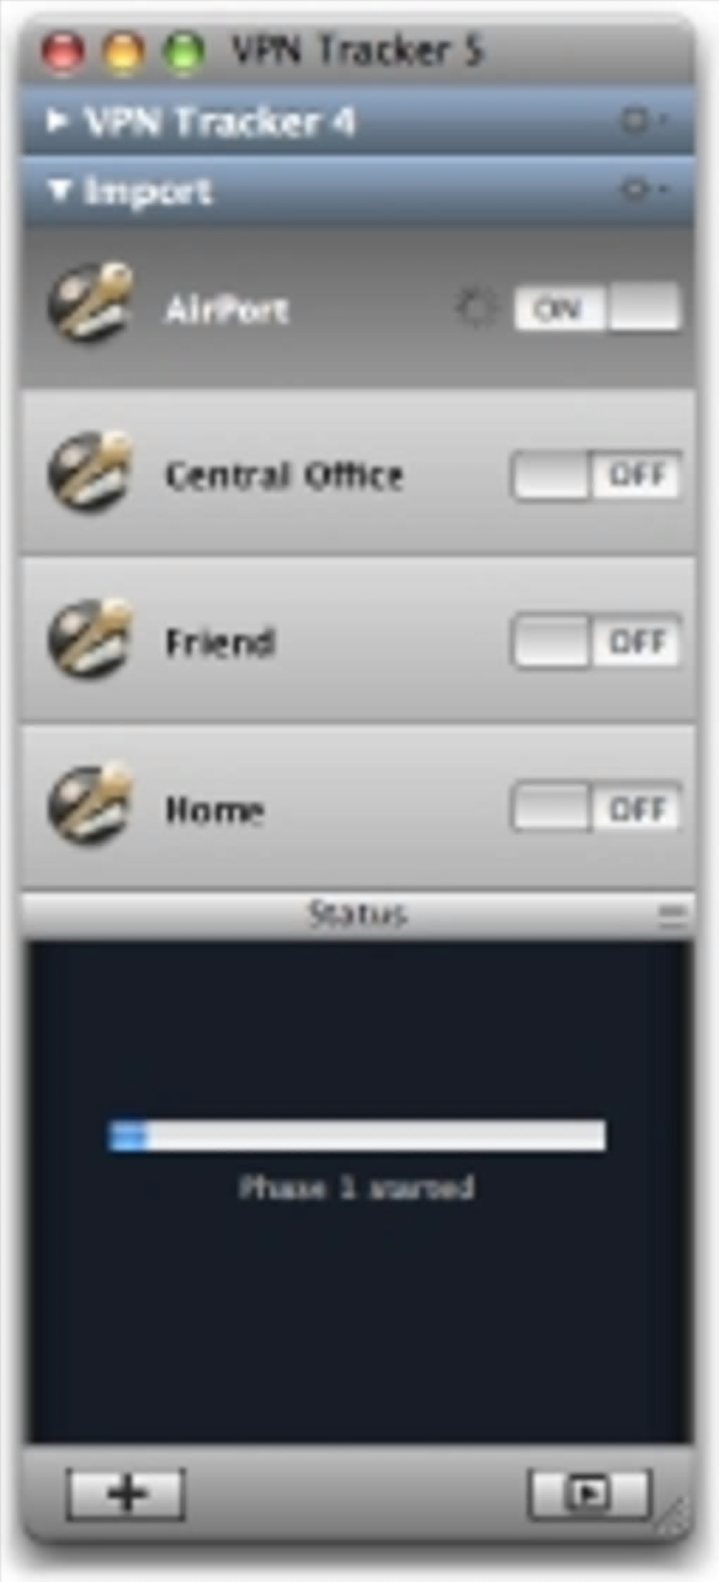Viewport: 719px width, 1582px height.
Task: Click the Friend connection key icon
Action: coord(91,638)
